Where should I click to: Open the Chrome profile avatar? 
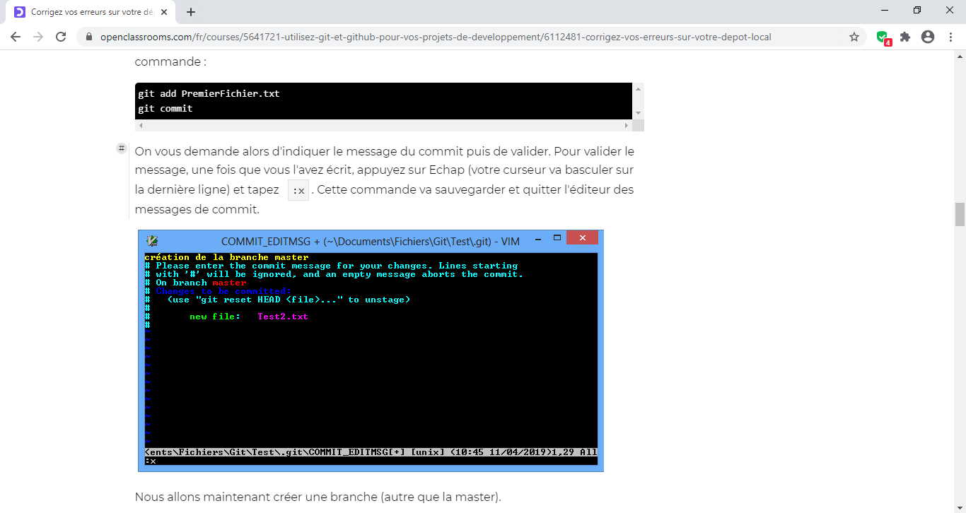coord(928,36)
